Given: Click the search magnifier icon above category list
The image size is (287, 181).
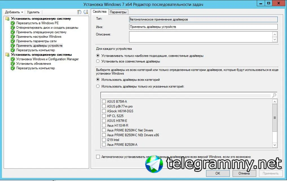Looking at the screenshot, I should click(274, 95).
